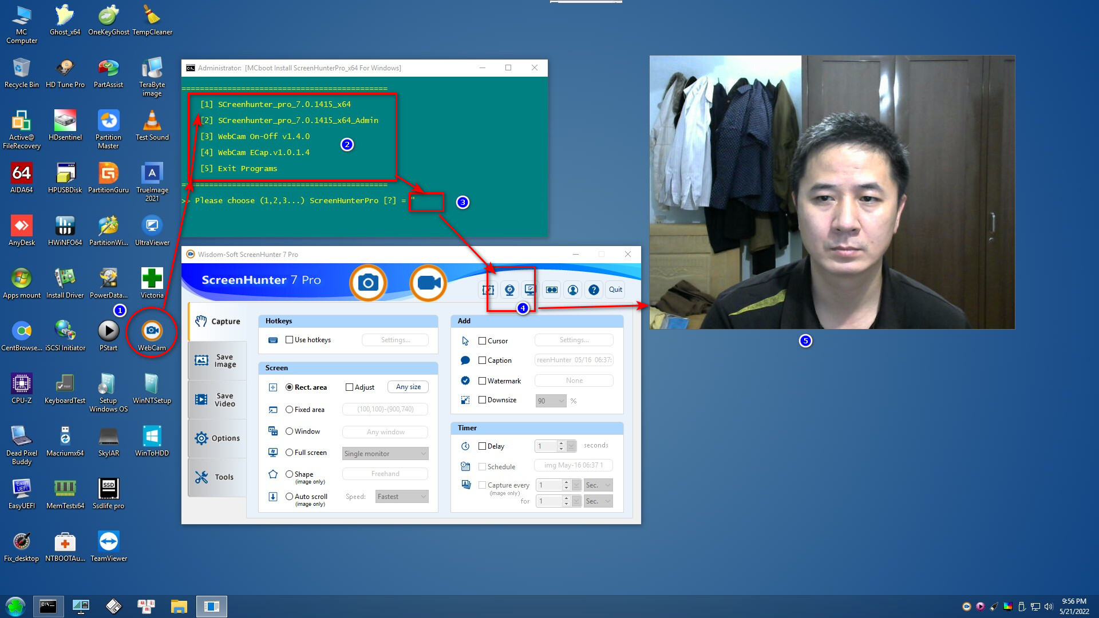Image resolution: width=1099 pixels, height=618 pixels.
Task: Click the double-circle viewer icon in toolbar
Action: pos(552,290)
